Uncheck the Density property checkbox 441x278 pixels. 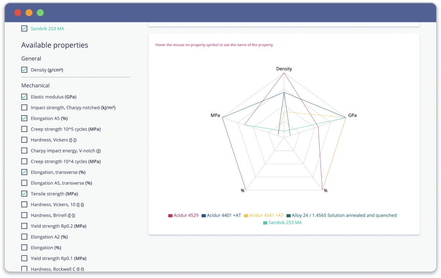(24, 70)
